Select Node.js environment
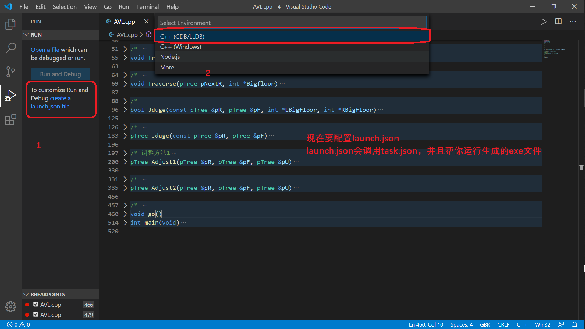585x329 pixels. pyautogui.click(x=292, y=57)
